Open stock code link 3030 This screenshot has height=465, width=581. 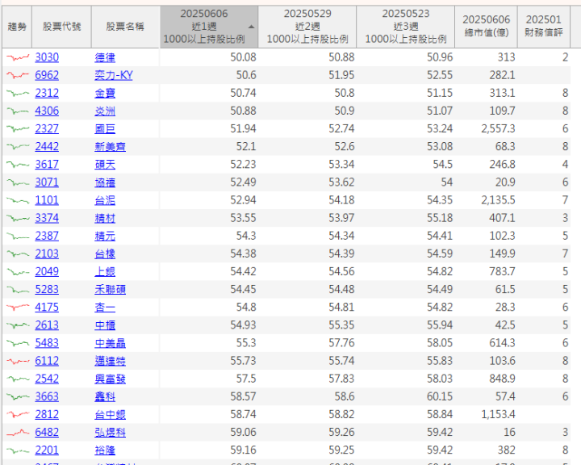pyautogui.click(x=47, y=57)
